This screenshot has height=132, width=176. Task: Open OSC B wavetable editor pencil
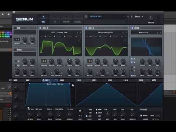click(x=125, y=40)
